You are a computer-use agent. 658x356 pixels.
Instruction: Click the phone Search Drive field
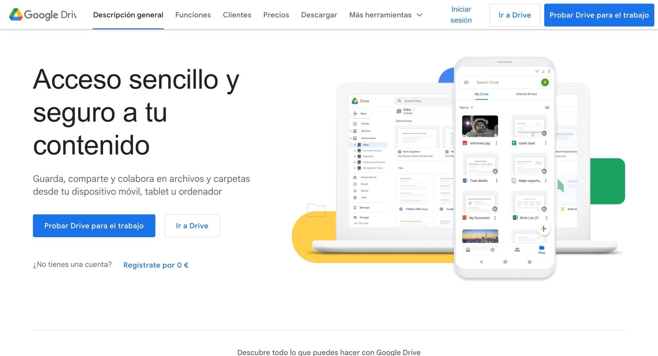pos(505,83)
